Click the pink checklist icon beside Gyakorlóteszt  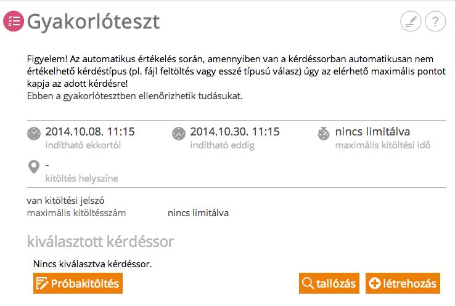point(14,21)
